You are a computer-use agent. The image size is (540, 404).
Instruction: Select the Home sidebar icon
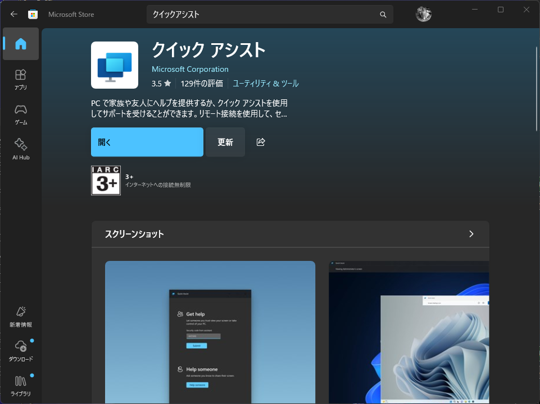pyautogui.click(x=21, y=44)
